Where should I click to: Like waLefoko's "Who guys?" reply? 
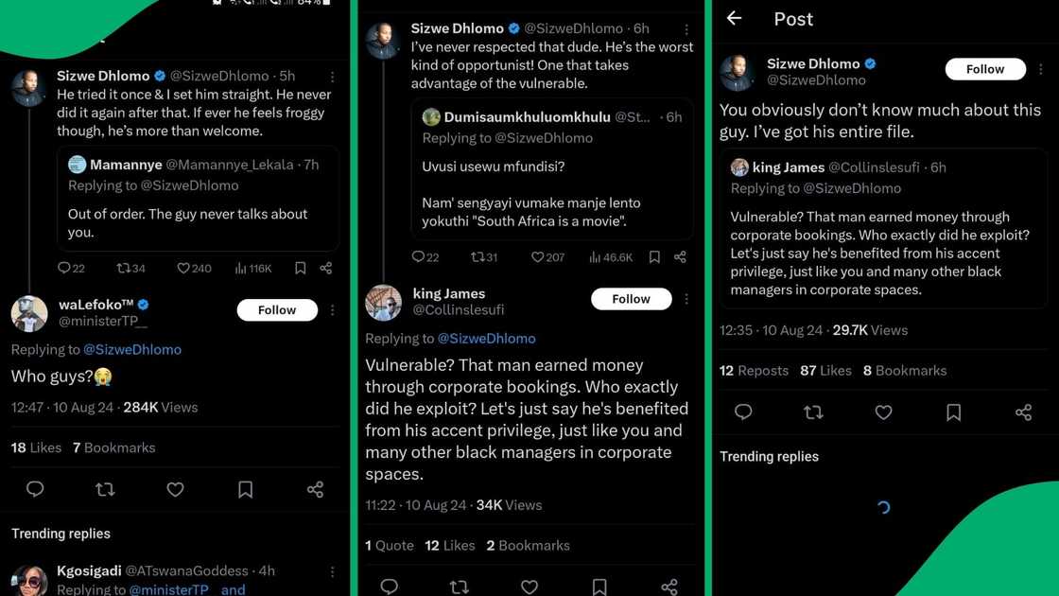175,489
